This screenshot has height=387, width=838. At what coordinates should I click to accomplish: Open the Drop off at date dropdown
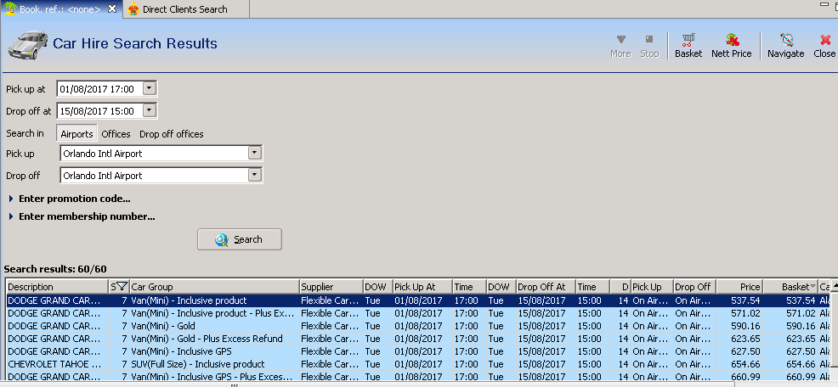tap(150, 110)
